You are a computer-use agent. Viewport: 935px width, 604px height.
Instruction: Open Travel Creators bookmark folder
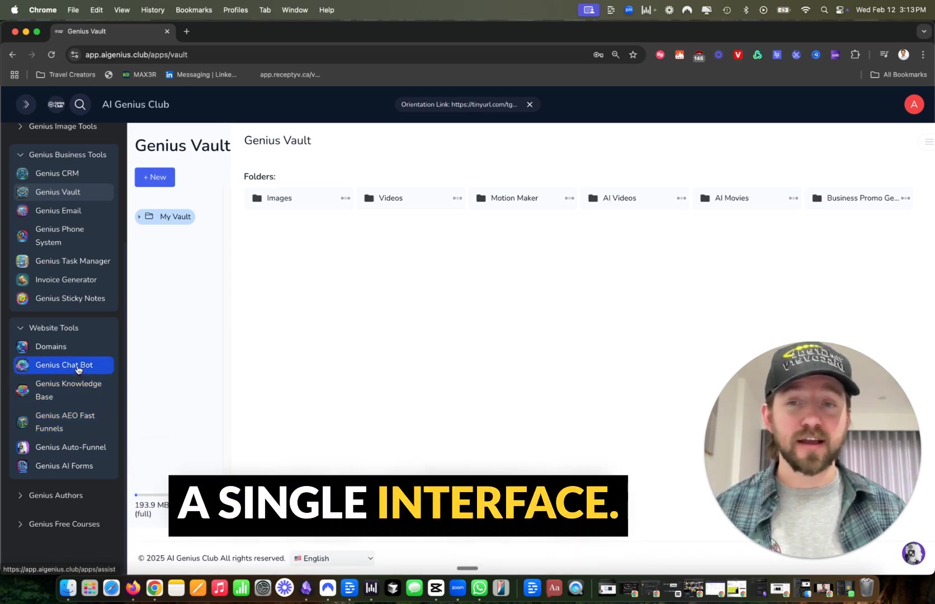click(x=65, y=75)
